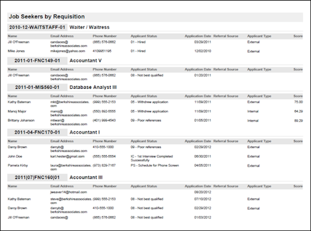Click the 'Database Analyst III' job title
311x231 pixels.
tap(93, 87)
